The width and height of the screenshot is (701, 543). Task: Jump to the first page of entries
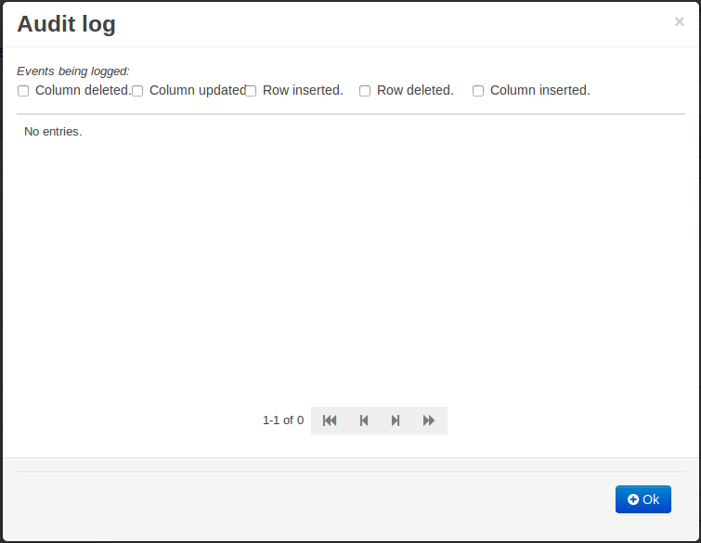pos(330,420)
